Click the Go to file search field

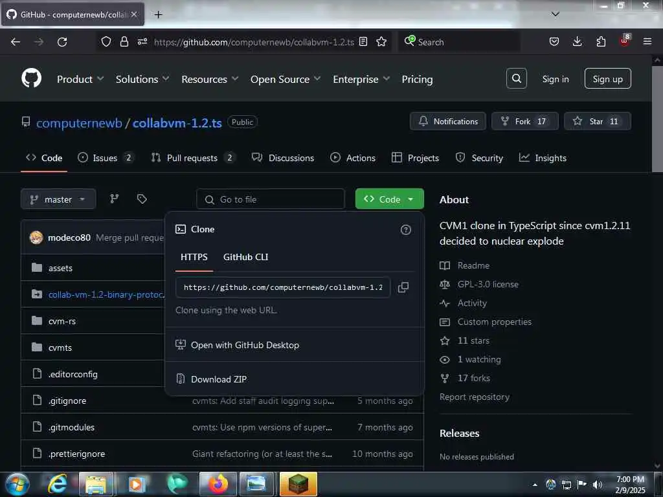click(x=271, y=199)
